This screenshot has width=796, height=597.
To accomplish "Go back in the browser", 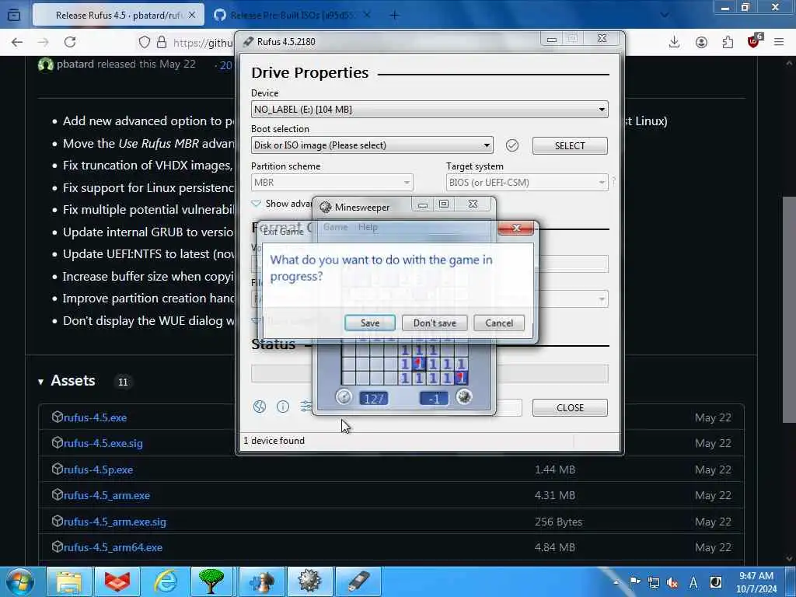I will click(17, 42).
